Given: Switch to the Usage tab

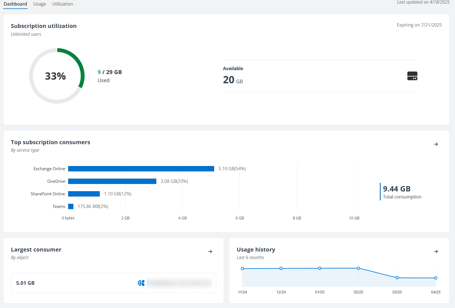Looking at the screenshot, I should coord(39,4).
